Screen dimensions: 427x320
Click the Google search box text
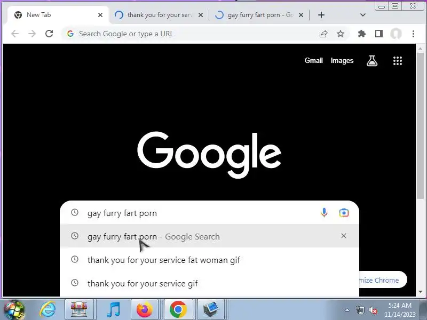122,213
